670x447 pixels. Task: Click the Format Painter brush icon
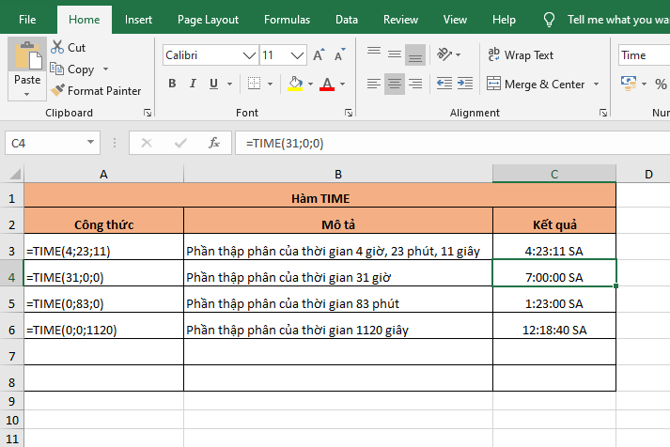[x=57, y=91]
